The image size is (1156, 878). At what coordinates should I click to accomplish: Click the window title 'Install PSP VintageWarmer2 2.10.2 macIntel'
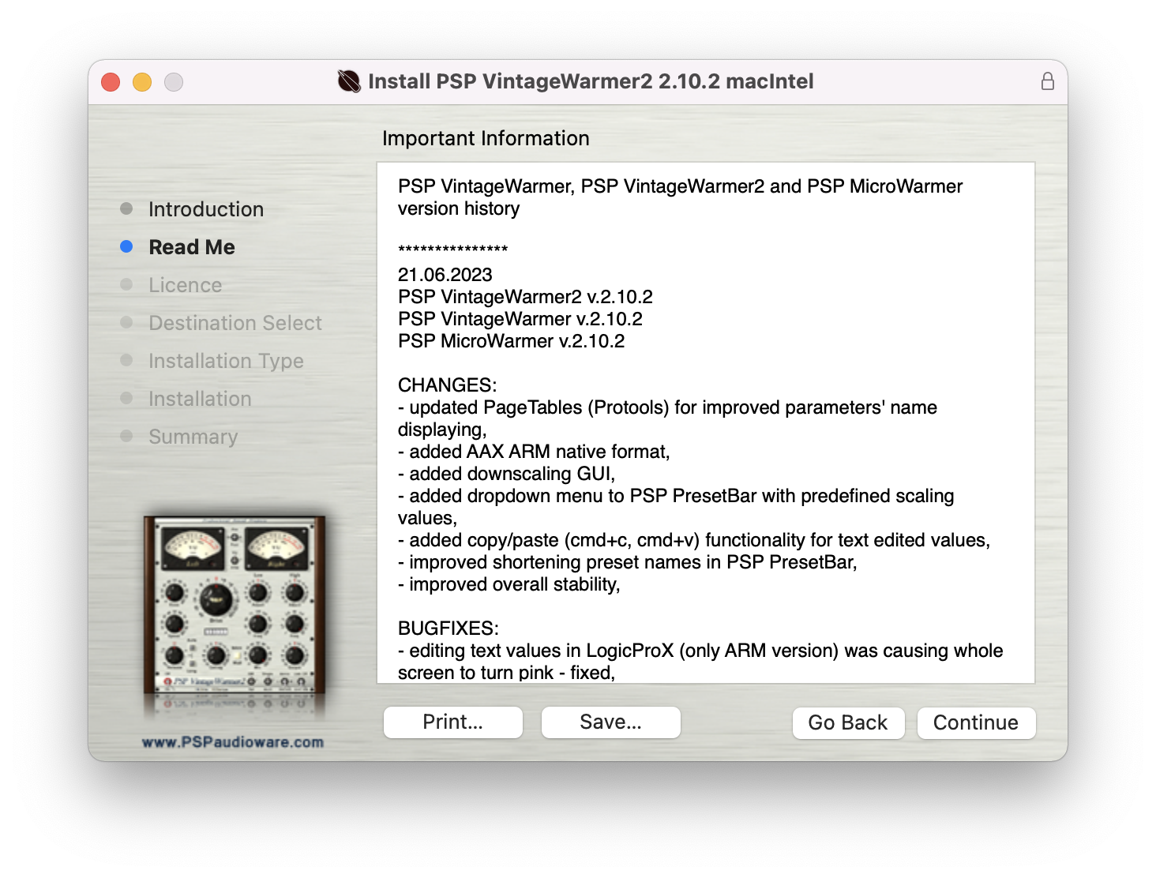pyautogui.click(x=591, y=81)
